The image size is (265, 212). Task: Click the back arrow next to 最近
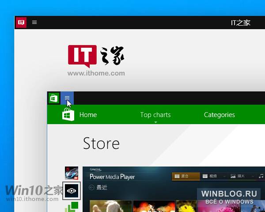point(91,187)
